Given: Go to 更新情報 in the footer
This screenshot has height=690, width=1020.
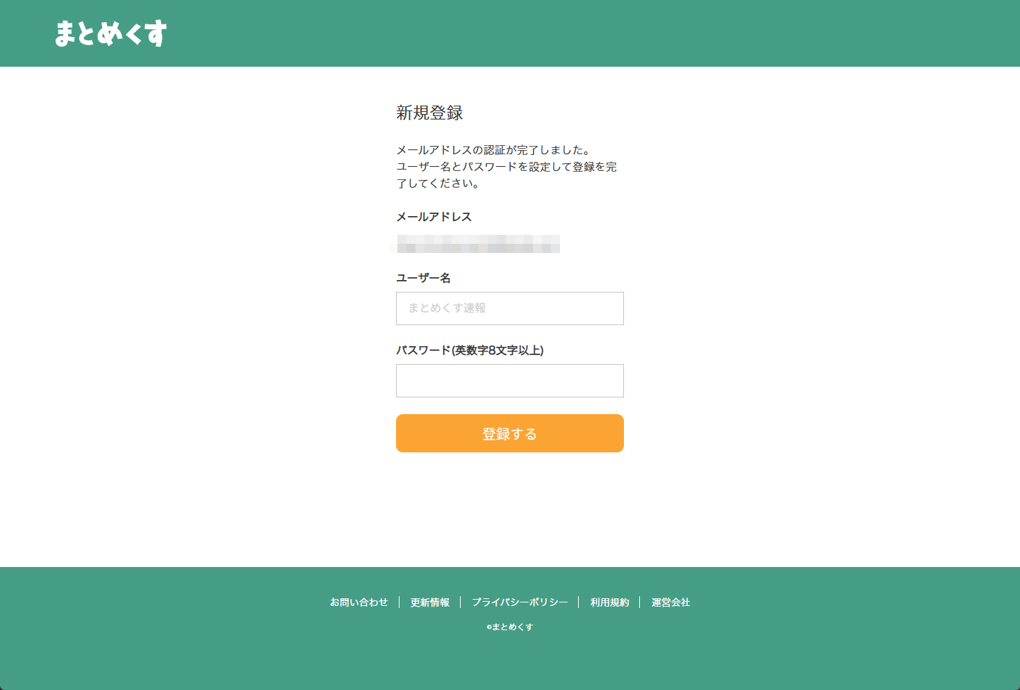Looking at the screenshot, I should click(429, 602).
